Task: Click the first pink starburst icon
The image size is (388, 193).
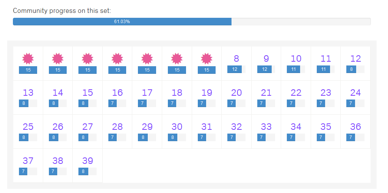Action: pyautogui.click(x=28, y=59)
